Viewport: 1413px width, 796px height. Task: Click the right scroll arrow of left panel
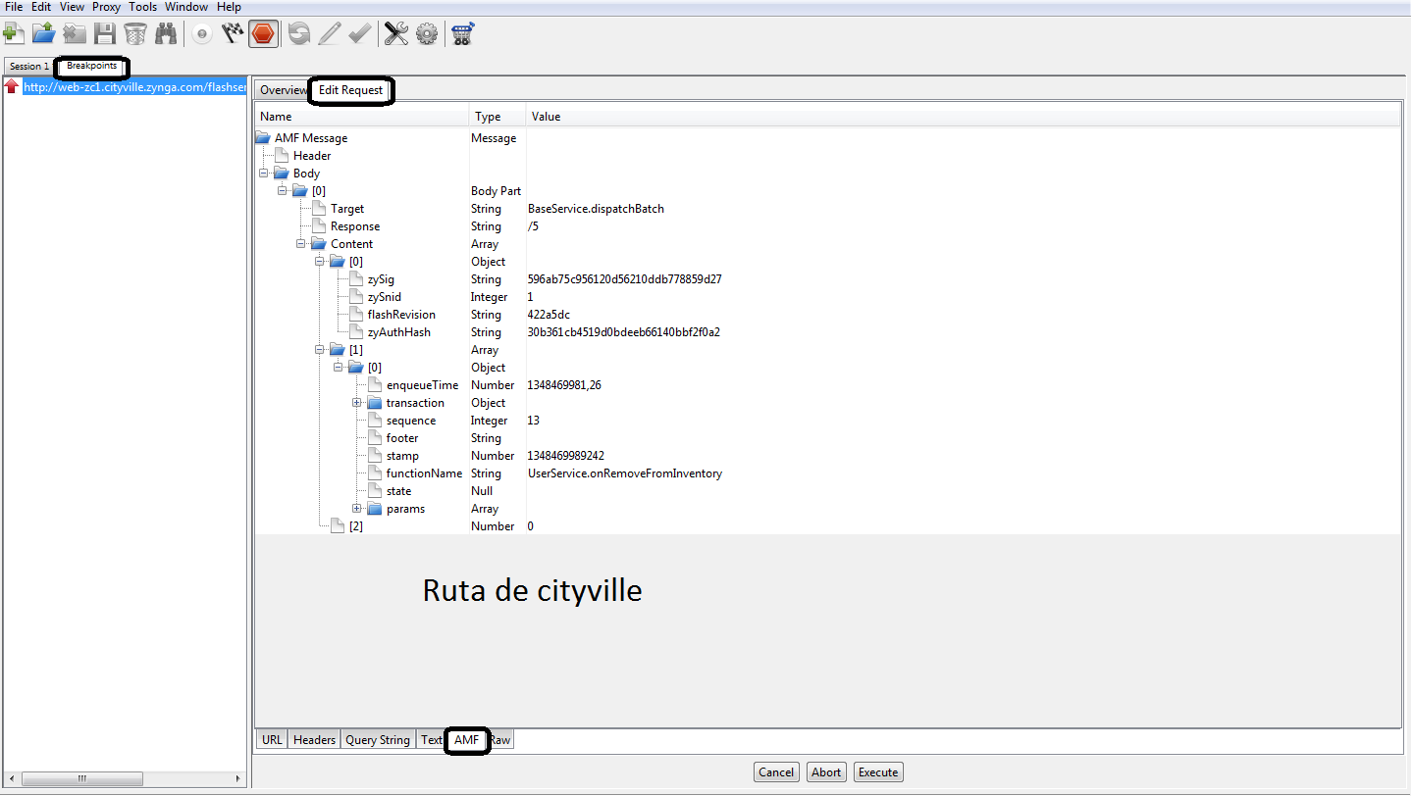[x=238, y=779]
